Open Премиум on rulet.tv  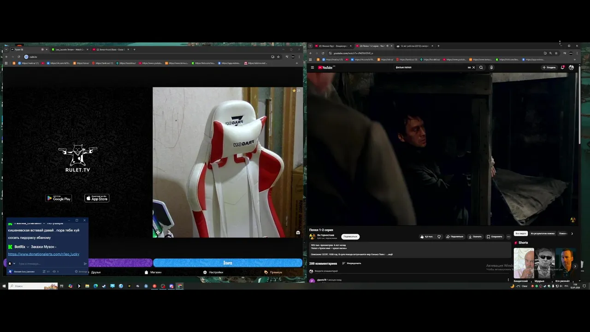pos(273,272)
